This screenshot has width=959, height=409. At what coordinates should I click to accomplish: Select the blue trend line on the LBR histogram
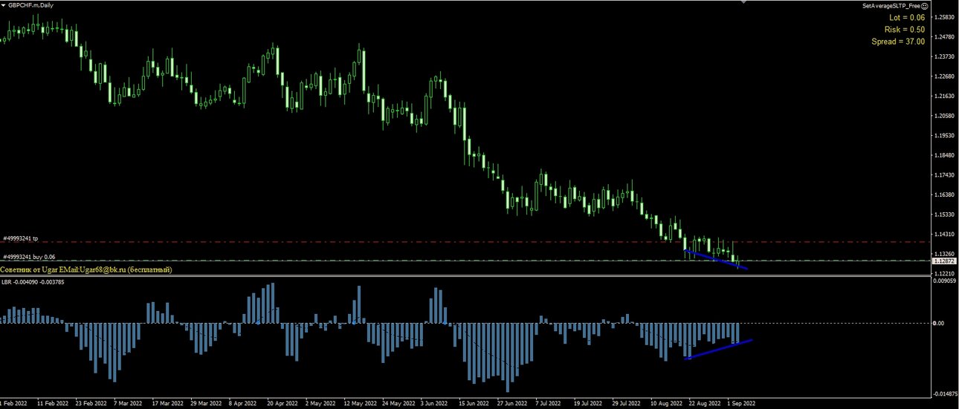point(719,349)
